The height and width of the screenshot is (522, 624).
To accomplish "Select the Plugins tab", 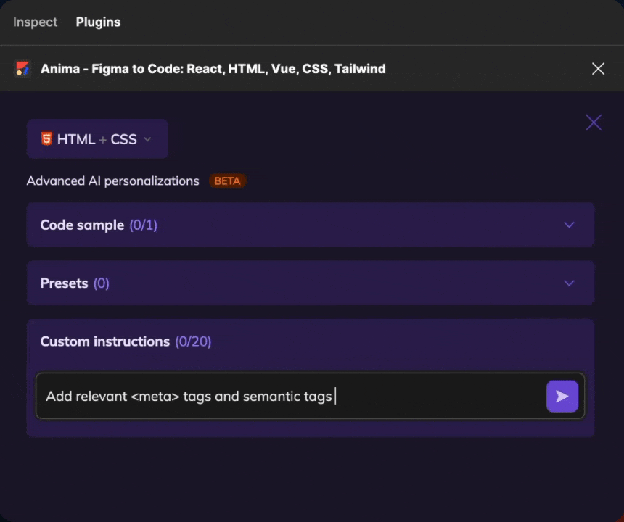I will click(98, 22).
